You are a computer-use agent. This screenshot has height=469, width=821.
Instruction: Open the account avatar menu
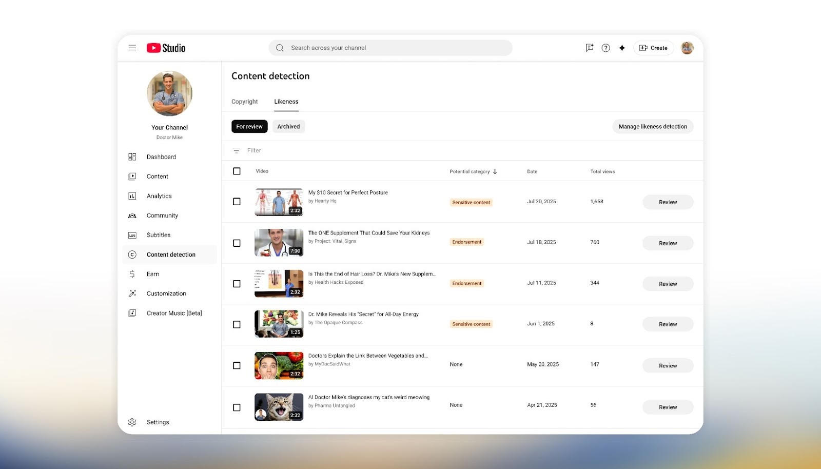(x=687, y=48)
